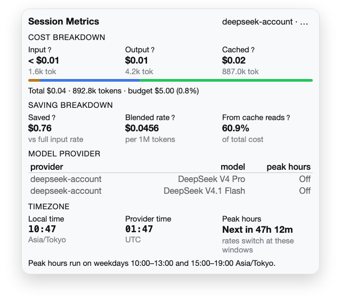Image resolution: width=341 pixels, height=300 pixels.
Task: Select the Session Metrics title
Action: pyautogui.click(x=63, y=21)
